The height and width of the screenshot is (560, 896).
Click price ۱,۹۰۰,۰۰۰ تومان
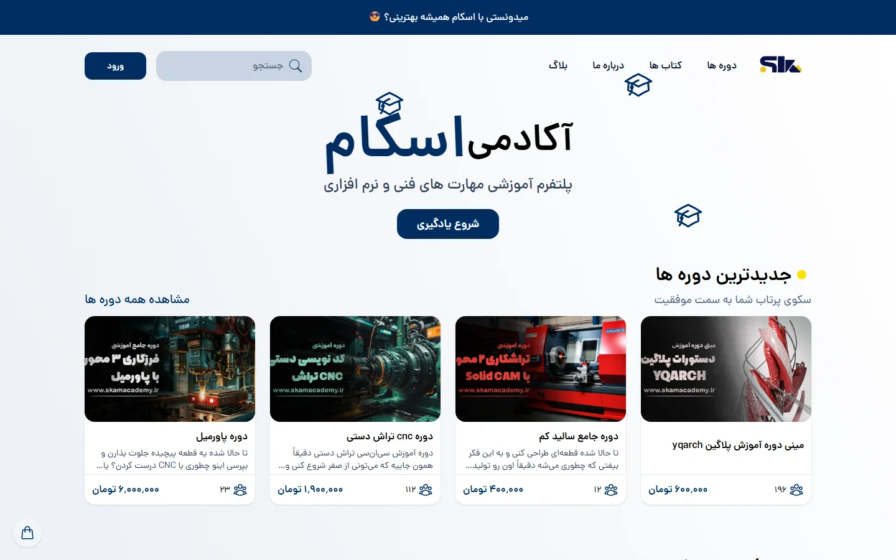(310, 490)
